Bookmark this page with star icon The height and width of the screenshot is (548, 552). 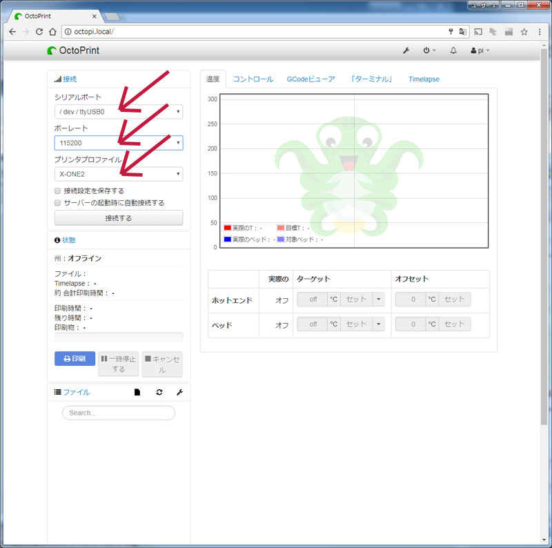(x=524, y=32)
